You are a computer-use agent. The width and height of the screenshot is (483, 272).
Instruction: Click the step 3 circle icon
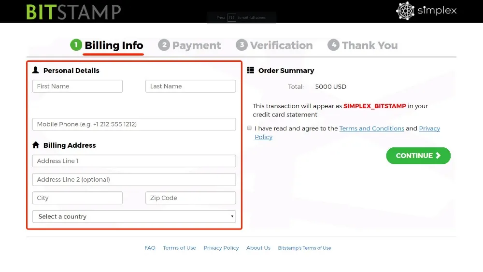point(241,45)
